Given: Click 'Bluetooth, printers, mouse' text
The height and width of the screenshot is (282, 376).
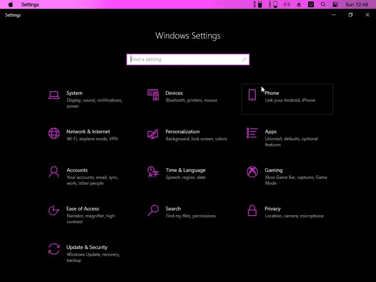Looking at the screenshot, I should point(191,100).
